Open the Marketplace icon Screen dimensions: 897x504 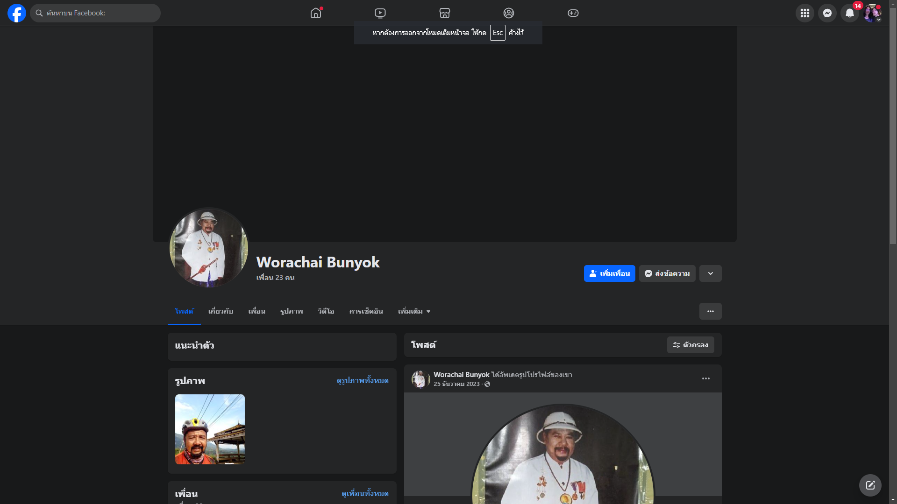tap(445, 13)
